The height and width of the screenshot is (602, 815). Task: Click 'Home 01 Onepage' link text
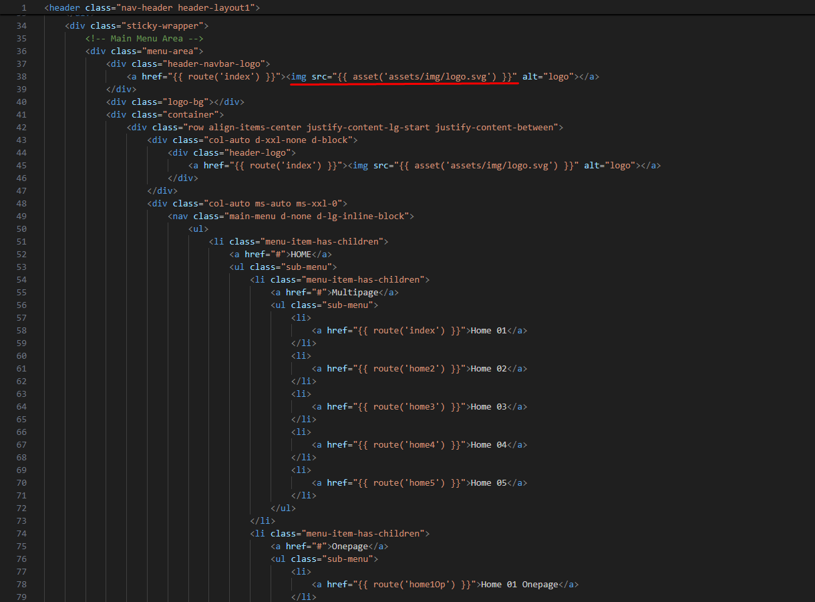[519, 584]
